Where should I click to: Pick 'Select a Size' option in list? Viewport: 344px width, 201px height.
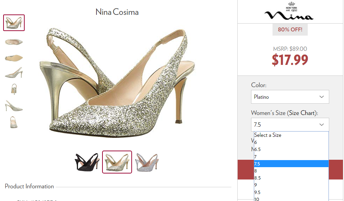pyautogui.click(x=291, y=135)
